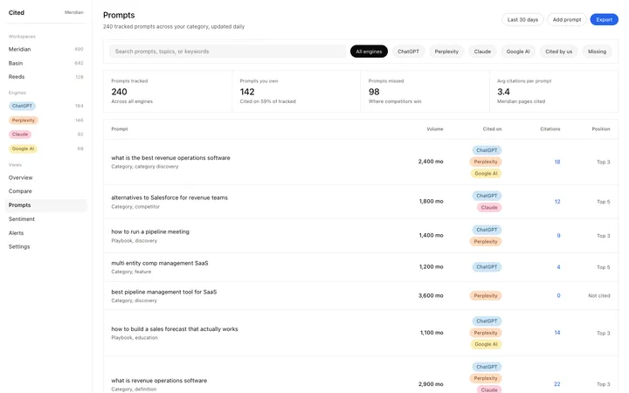This screenshot has width=629, height=393.
Task: Filter by Claude chip in filter bar
Action: [x=482, y=52]
